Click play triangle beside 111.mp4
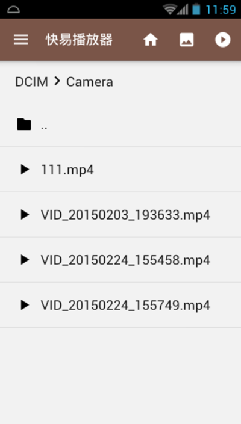Screen dimensions: 241x424 click(x=25, y=170)
